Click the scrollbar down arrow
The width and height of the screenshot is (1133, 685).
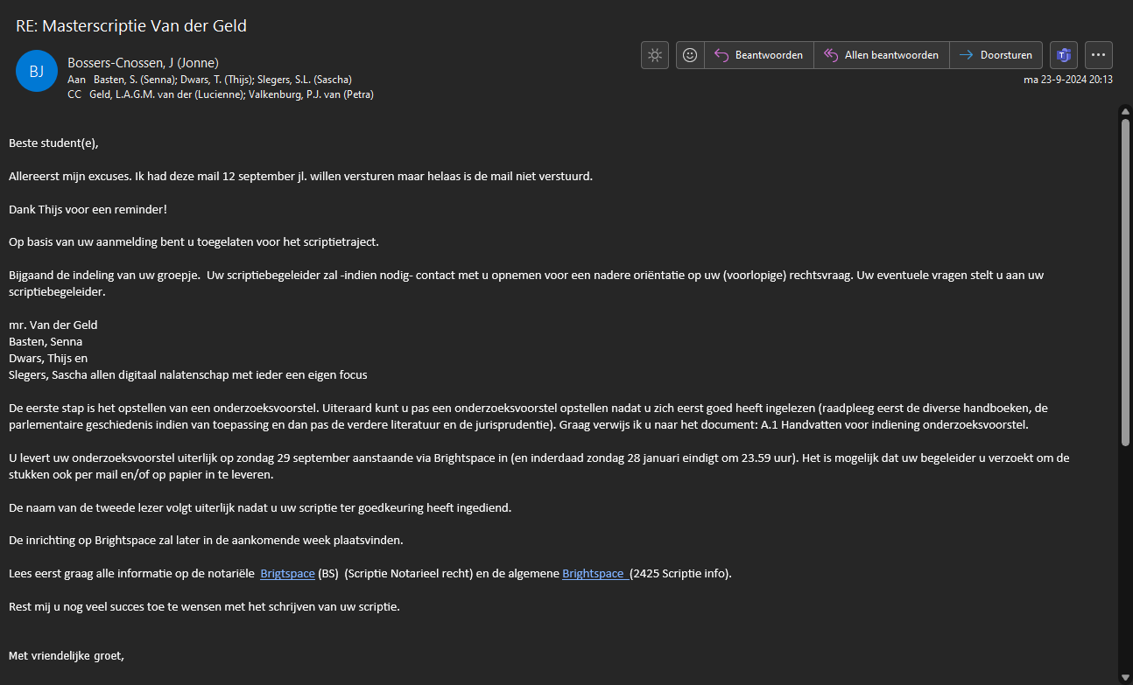point(1125,676)
